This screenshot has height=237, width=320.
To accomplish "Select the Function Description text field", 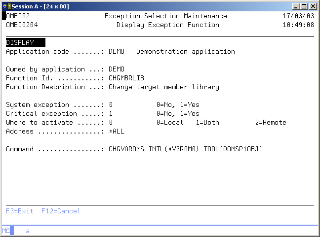I will coord(163,87).
